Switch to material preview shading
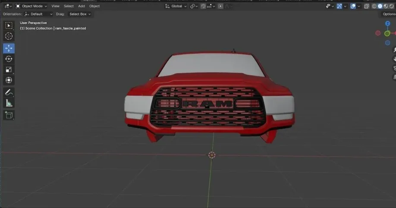This screenshot has width=396, height=208. coord(386,6)
